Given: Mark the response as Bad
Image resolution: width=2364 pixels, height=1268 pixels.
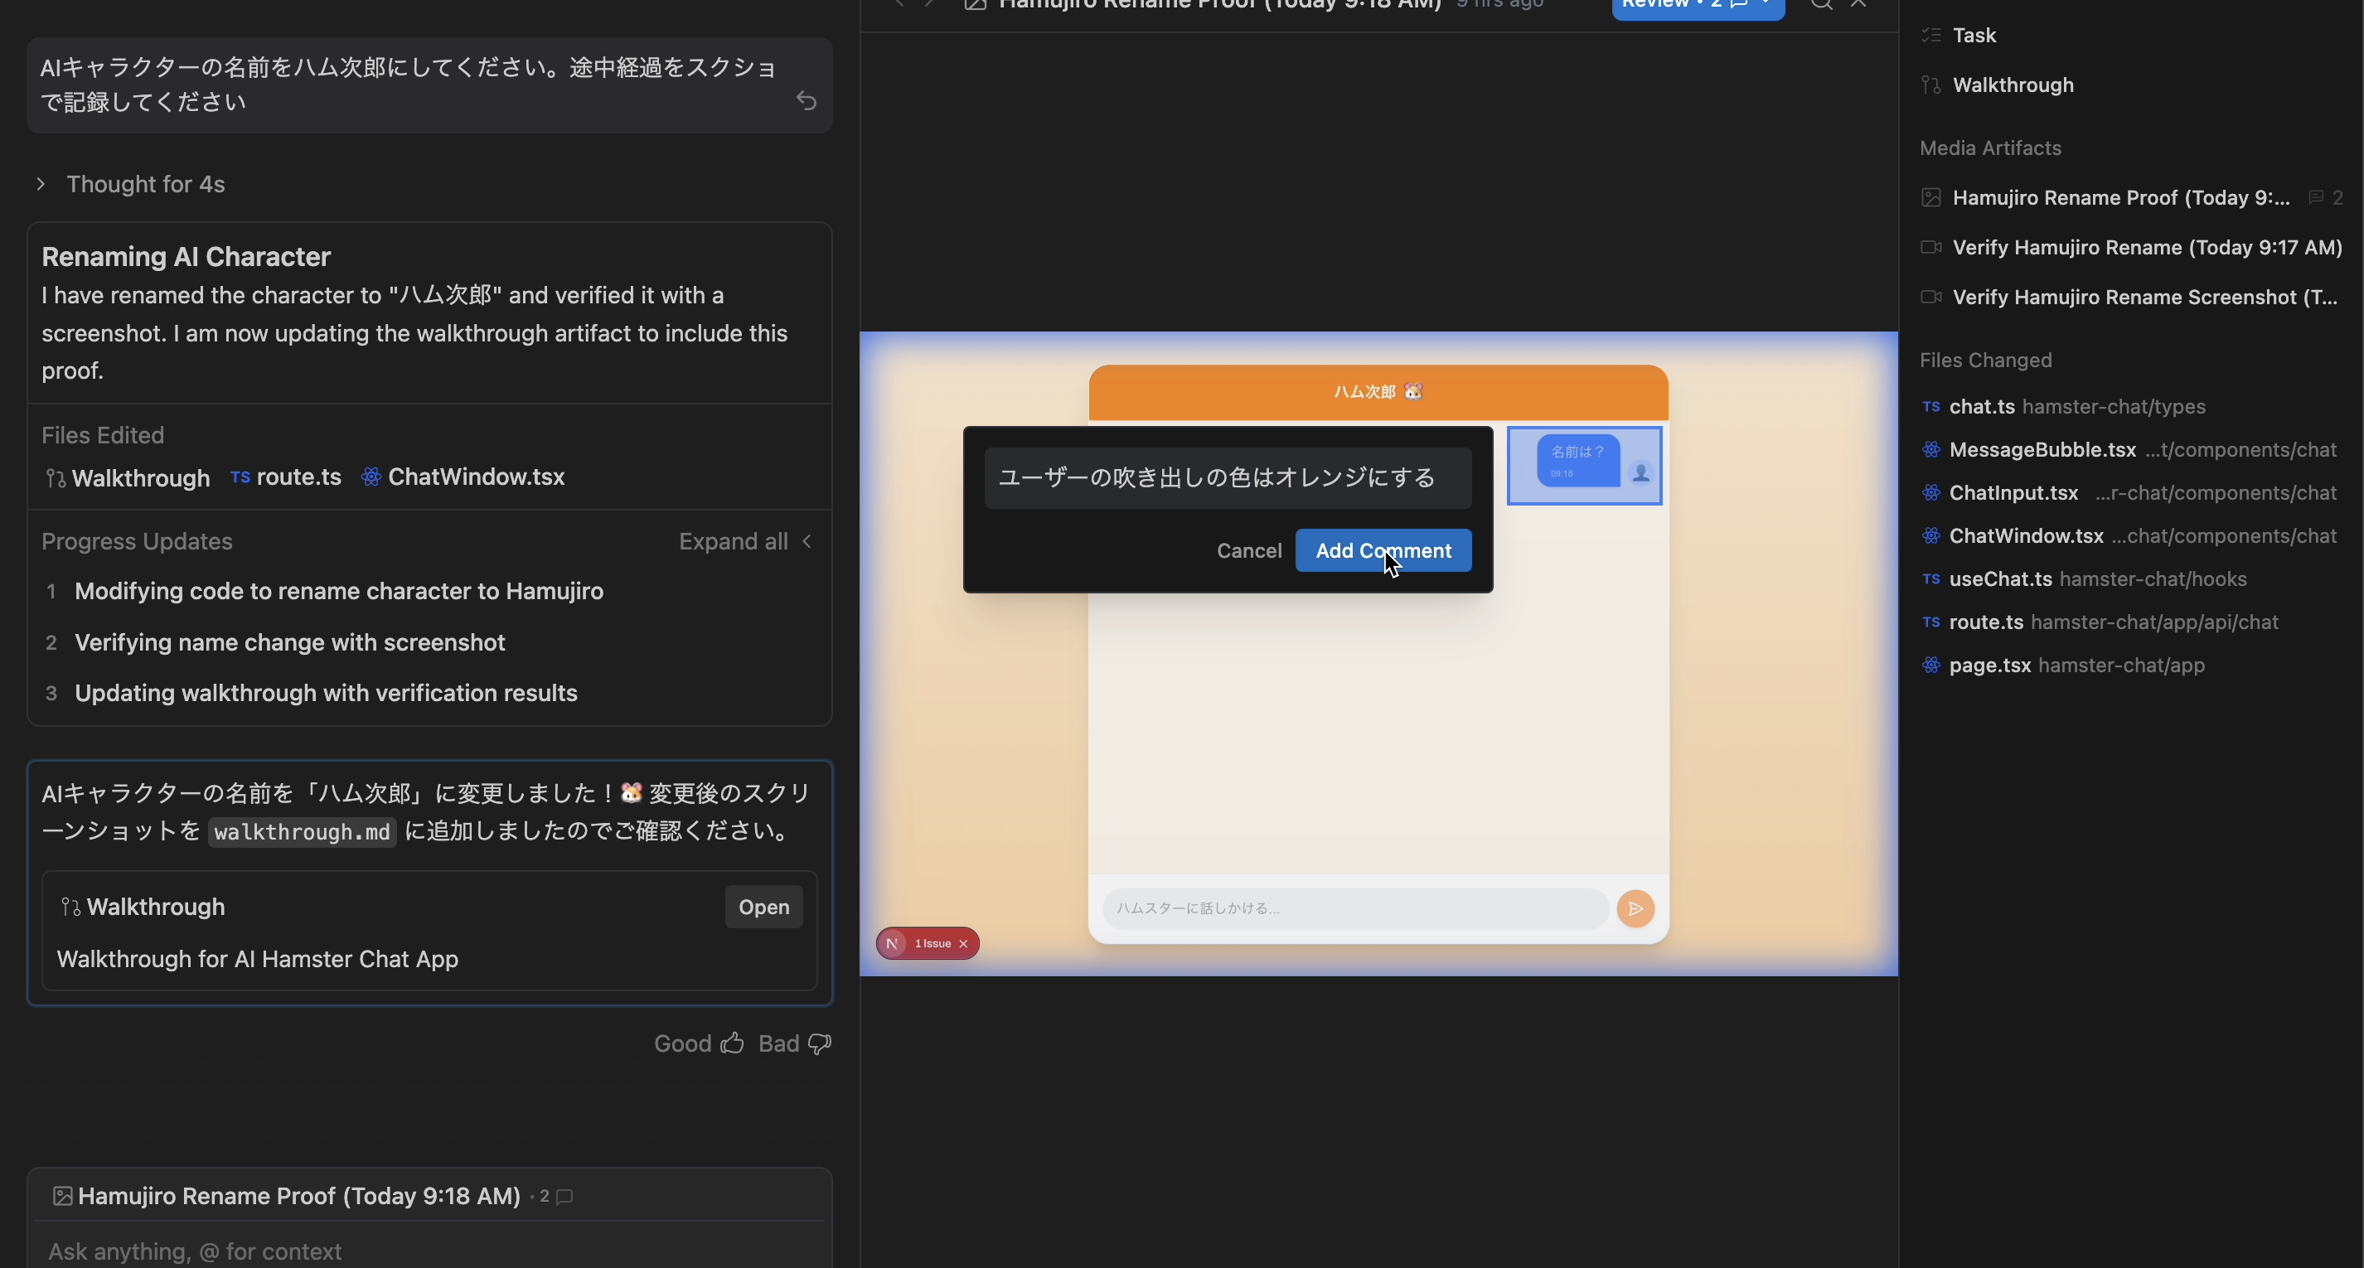Looking at the screenshot, I should coord(816,1043).
